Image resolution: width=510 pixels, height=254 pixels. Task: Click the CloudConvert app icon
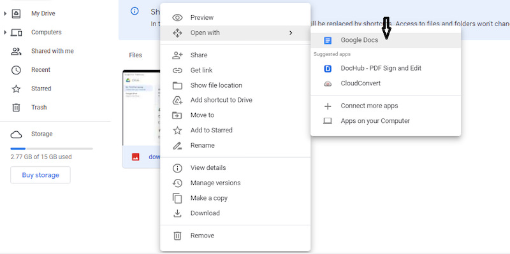click(328, 83)
